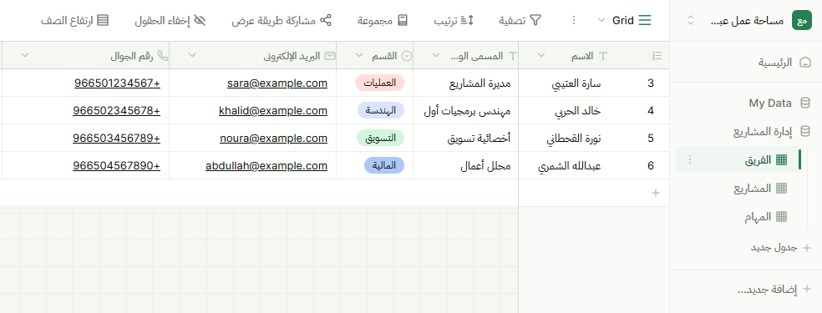Add a new row with plus icon
This screenshot has width=822, height=313.
655,193
